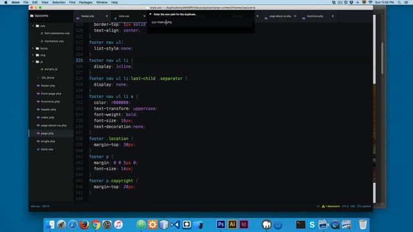Screen dimensions: 413x232
Task: Open the Help menu
Action: click(x=115, y=3)
